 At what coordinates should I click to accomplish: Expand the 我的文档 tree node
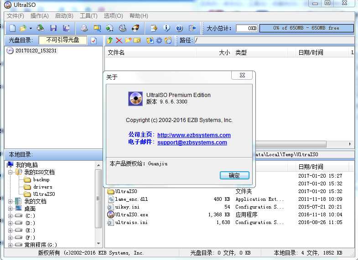tap(10, 201)
